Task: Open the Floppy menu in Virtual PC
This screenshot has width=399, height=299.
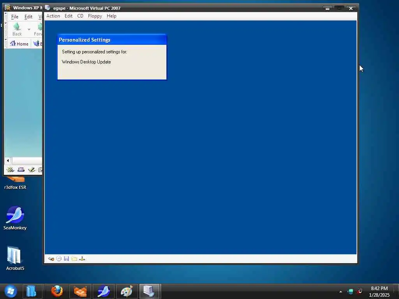Action: point(95,16)
